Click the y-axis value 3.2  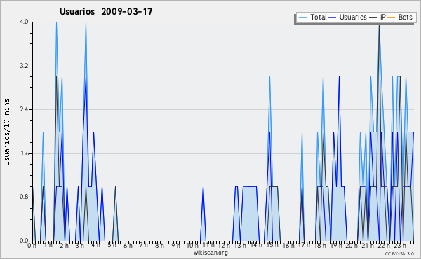click(x=24, y=66)
